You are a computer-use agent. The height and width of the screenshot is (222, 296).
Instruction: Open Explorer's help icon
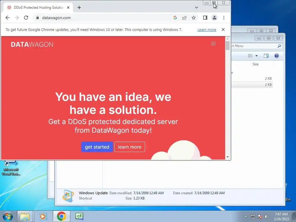pyautogui.click(x=277, y=56)
